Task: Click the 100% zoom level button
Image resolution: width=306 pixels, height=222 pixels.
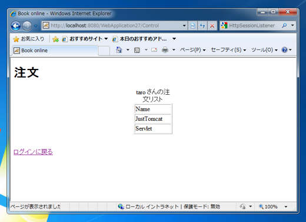Action: 268,207
